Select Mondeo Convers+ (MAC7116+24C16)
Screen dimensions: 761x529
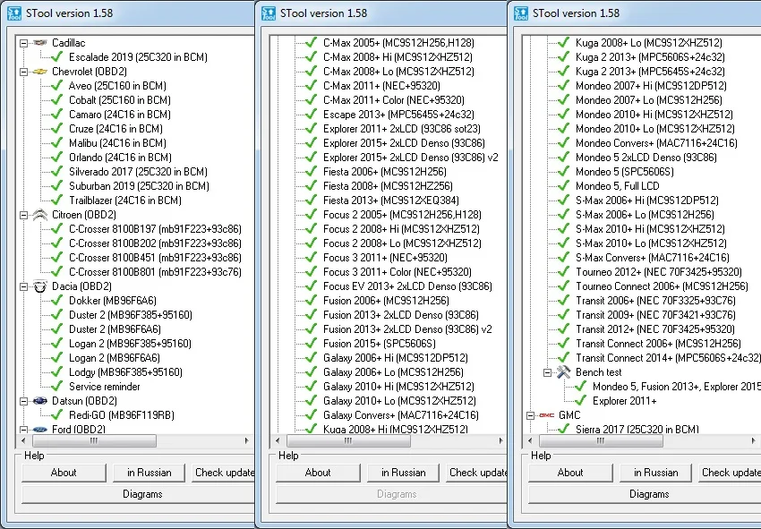click(656, 143)
